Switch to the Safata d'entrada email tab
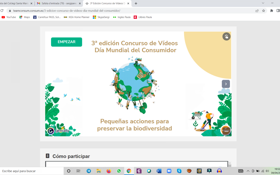Image resolution: width=280 pixels, height=175 pixels. (x=58, y=4)
